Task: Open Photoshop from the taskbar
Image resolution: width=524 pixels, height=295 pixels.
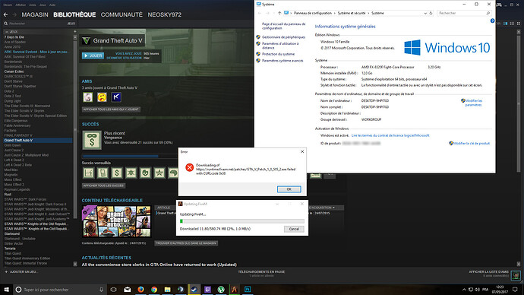Action: coord(248,290)
